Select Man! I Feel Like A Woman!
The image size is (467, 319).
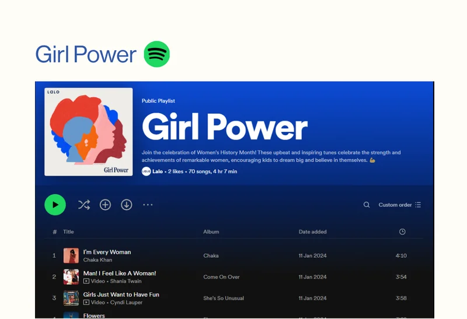point(120,273)
